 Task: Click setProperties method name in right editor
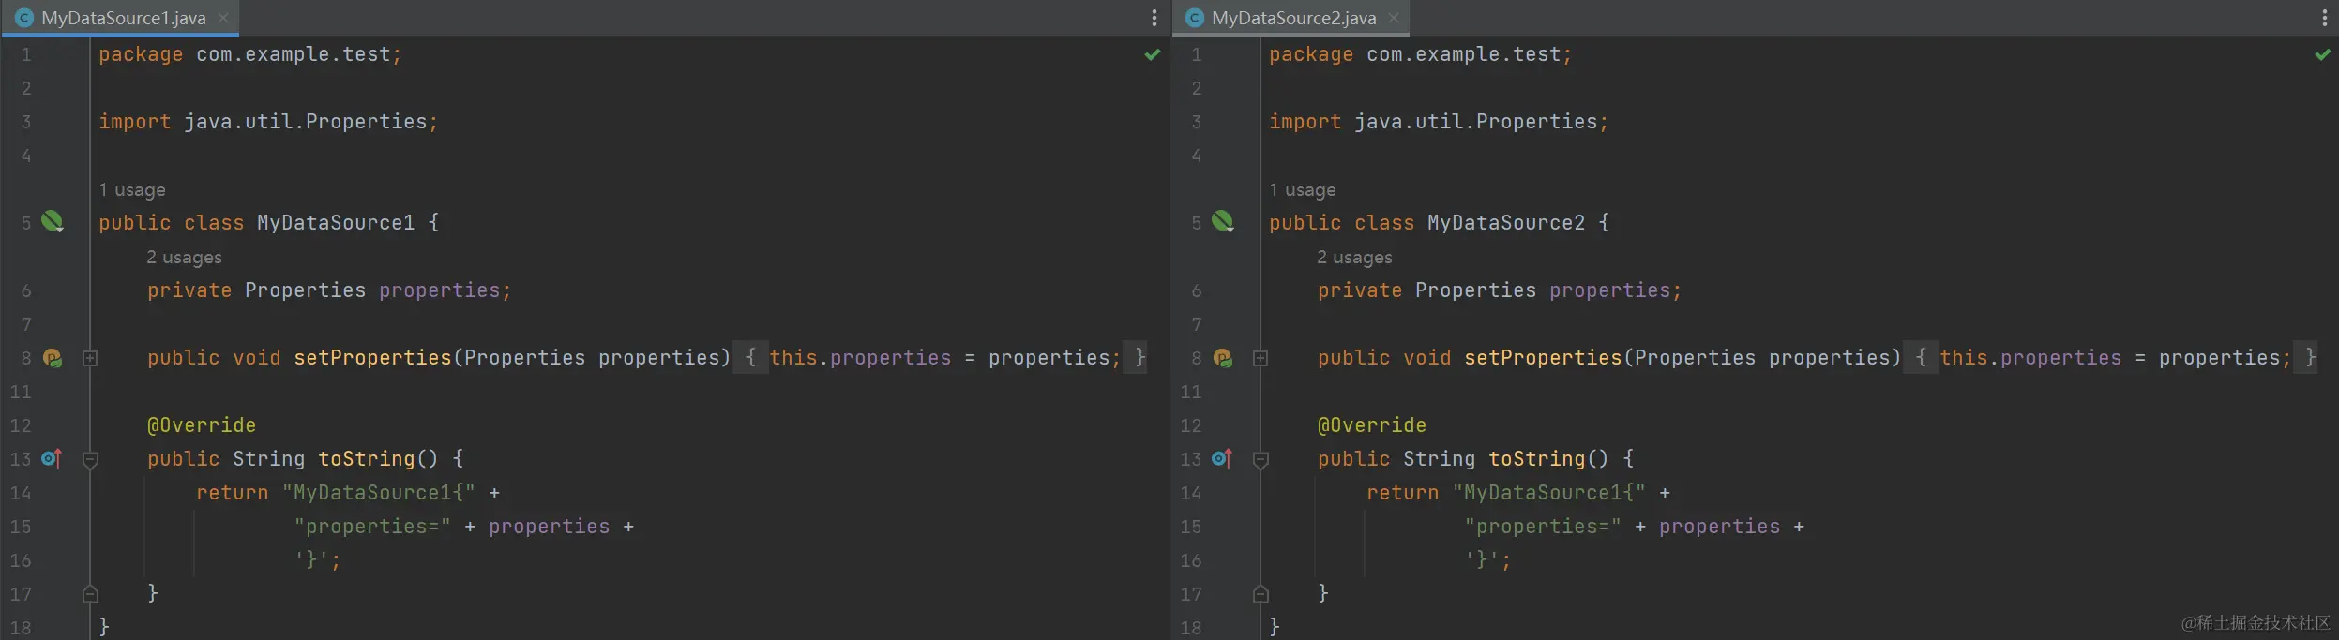(x=1543, y=358)
